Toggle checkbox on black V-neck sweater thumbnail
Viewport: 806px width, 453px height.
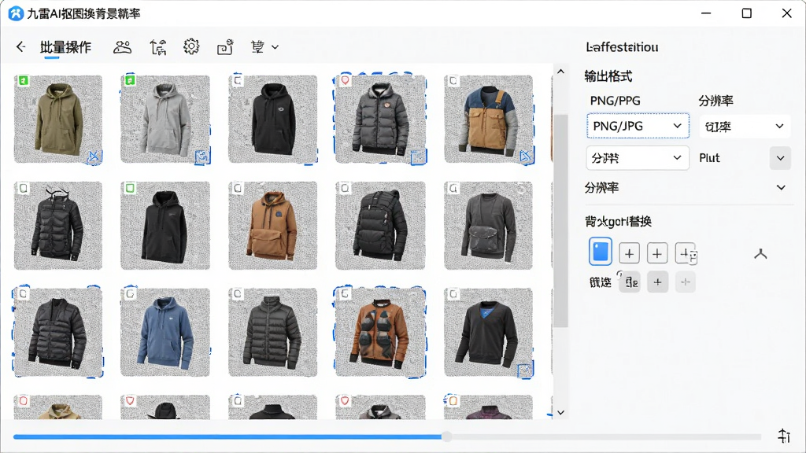click(453, 294)
